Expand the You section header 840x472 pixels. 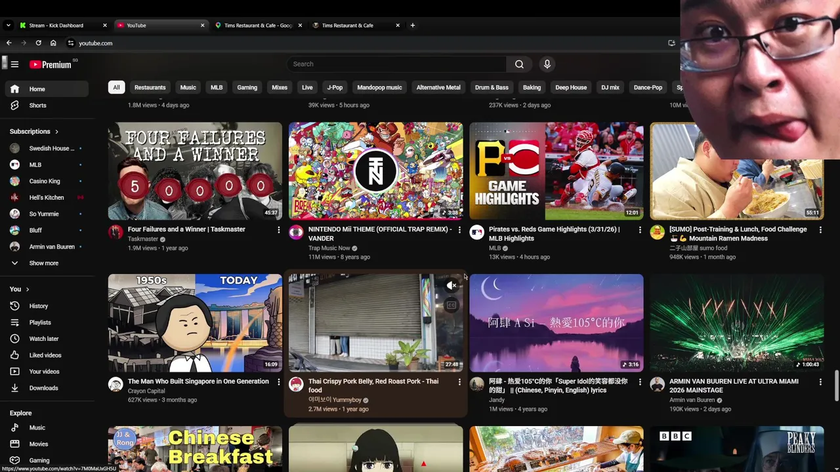pyautogui.click(x=19, y=289)
